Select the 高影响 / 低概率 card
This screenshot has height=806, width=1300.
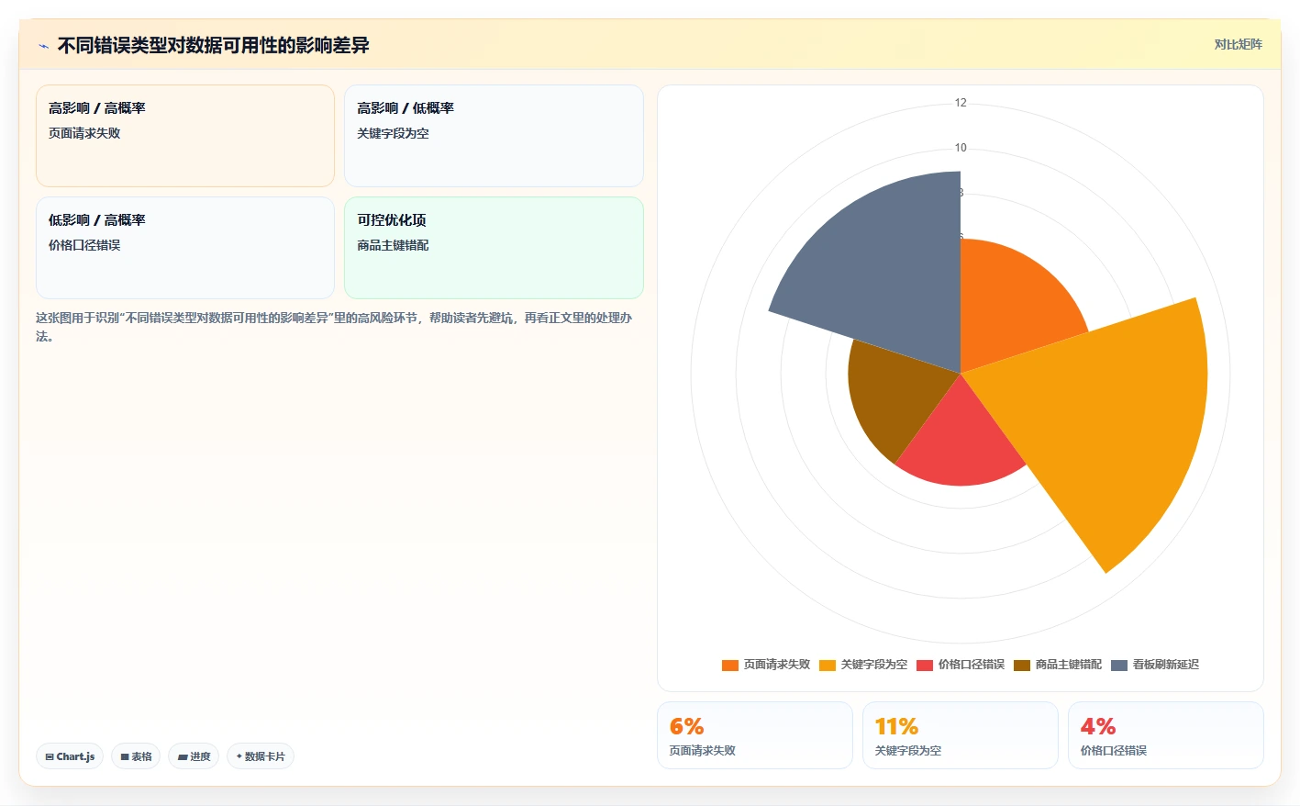494,136
